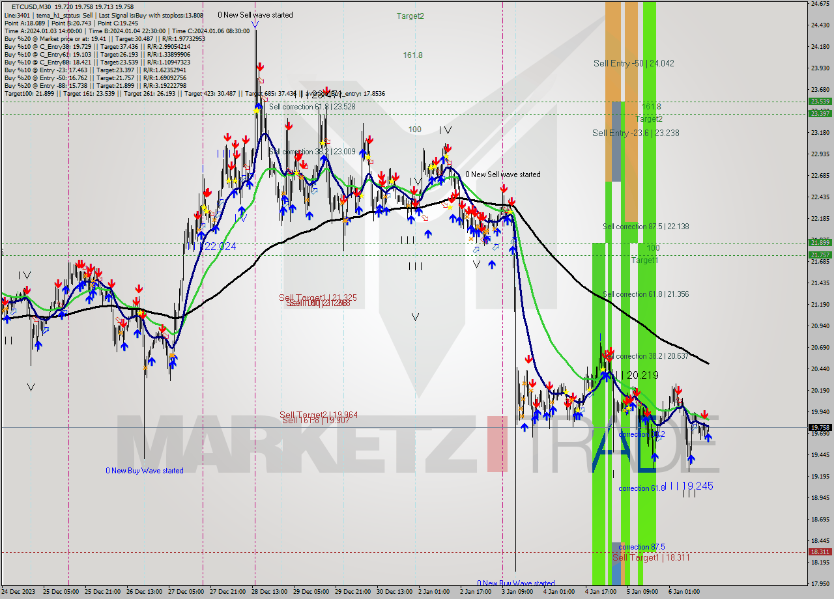Click the 'Sell Entry -23.6 | 23.238' label
Screen dimensions: 834x599
[635, 133]
